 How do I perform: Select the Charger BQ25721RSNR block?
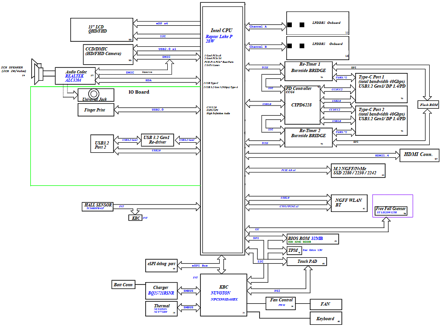point(161,291)
